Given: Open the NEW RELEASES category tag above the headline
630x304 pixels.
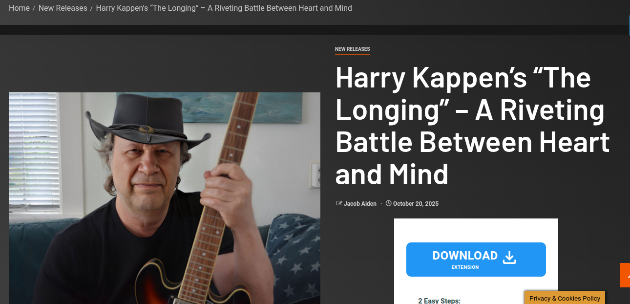Looking at the screenshot, I should pyautogui.click(x=352, y=49).
